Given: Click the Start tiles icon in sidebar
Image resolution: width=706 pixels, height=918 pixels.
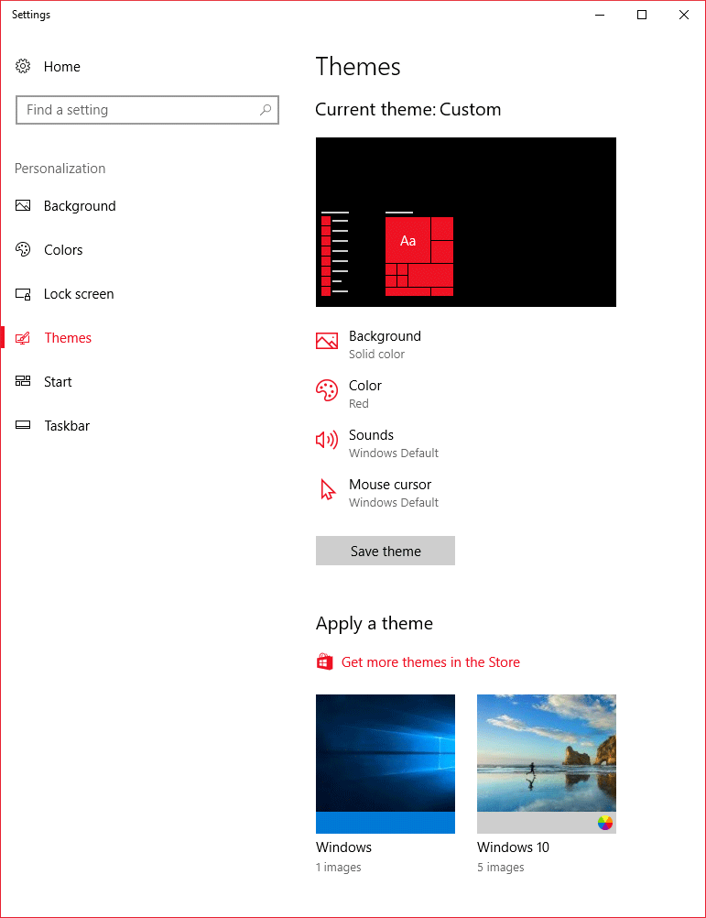Looking at the screenshot, I should [23, 381].
